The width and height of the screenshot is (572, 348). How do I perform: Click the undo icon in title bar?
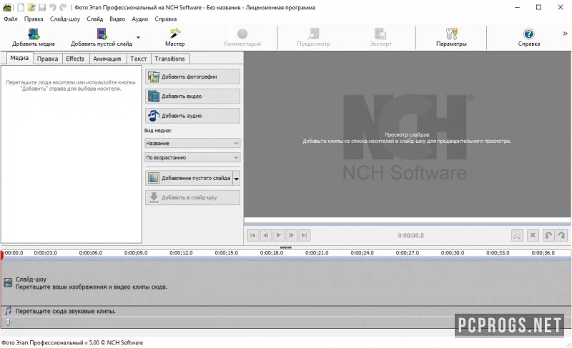(x=53, y=7)
